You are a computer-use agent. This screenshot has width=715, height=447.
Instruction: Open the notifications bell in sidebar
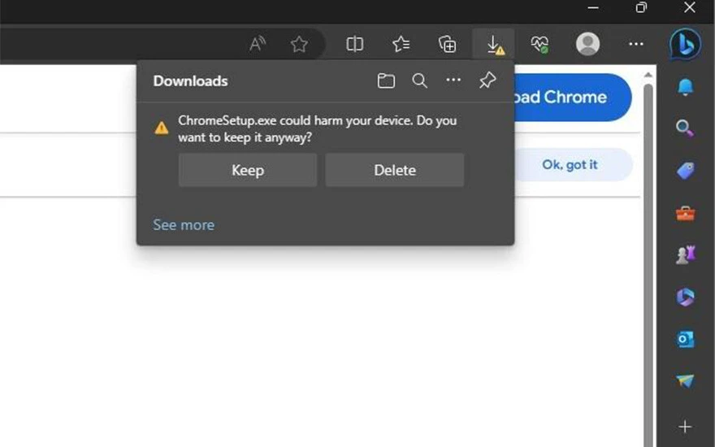click(x=686, y=87)
